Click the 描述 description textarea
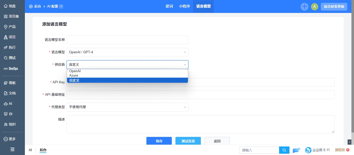This screenshot has width=354, height=155. click(x=201, y=124)
